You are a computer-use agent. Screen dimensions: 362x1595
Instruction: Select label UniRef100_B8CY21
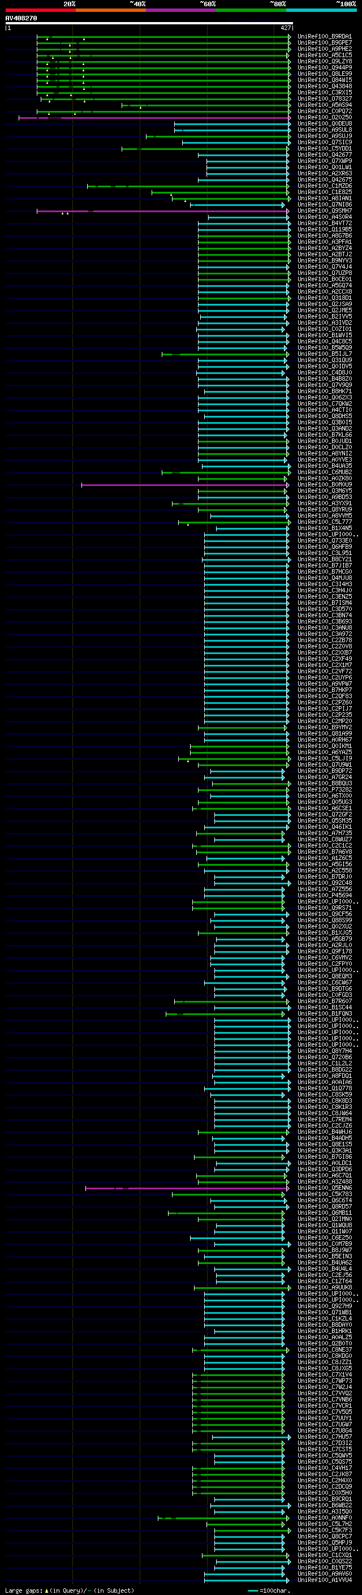324,559
